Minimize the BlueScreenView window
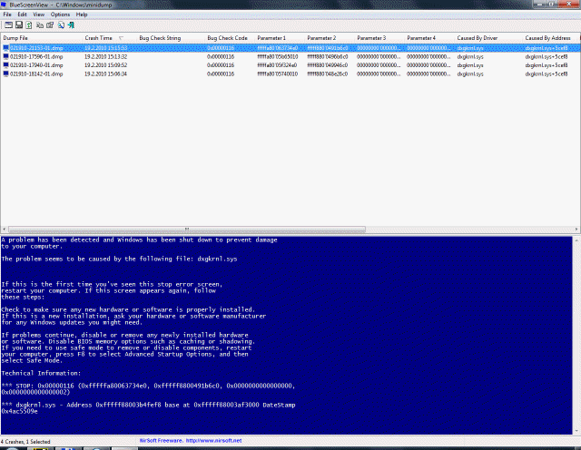Screen dimensions: 581x450 (539, 4)
